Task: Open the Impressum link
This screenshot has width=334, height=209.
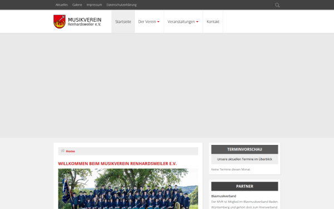Action: 94,4
